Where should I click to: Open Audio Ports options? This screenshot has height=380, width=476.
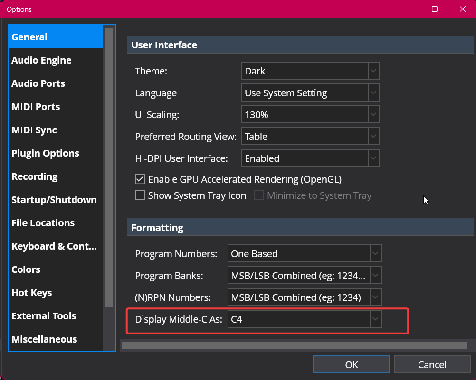click(56, 83)
